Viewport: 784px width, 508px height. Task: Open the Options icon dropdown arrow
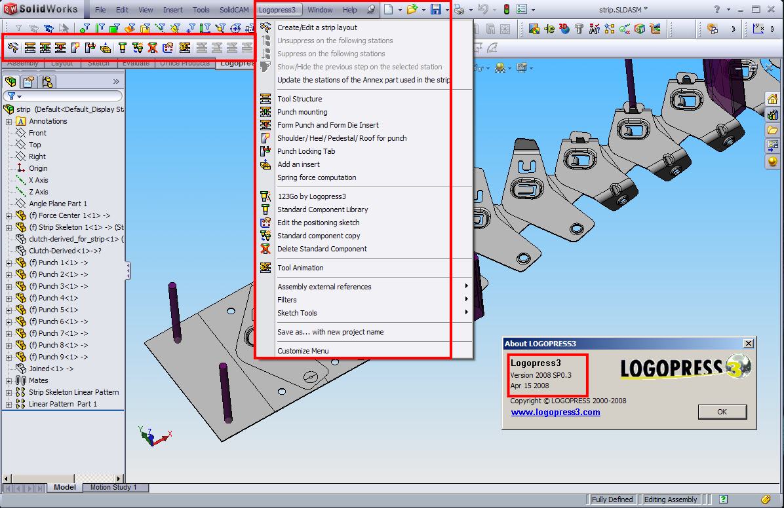(533, 10)
